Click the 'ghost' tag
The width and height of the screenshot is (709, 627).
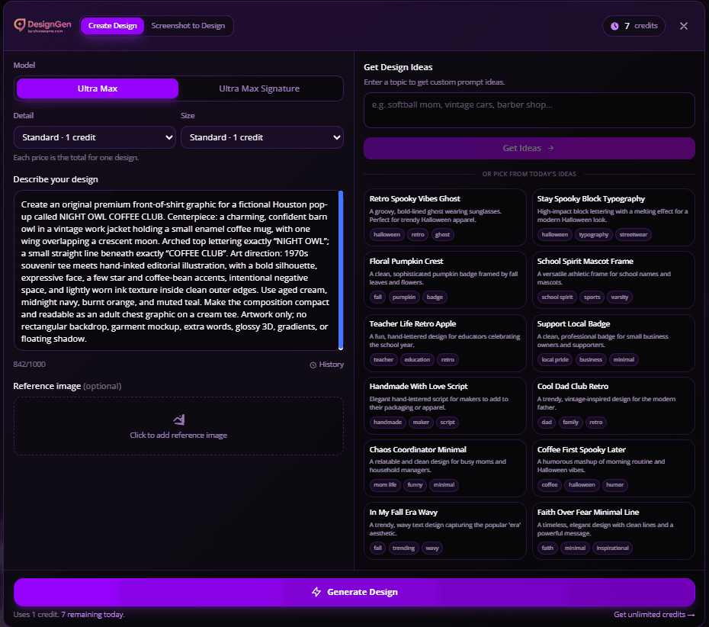tap(442, 234)
